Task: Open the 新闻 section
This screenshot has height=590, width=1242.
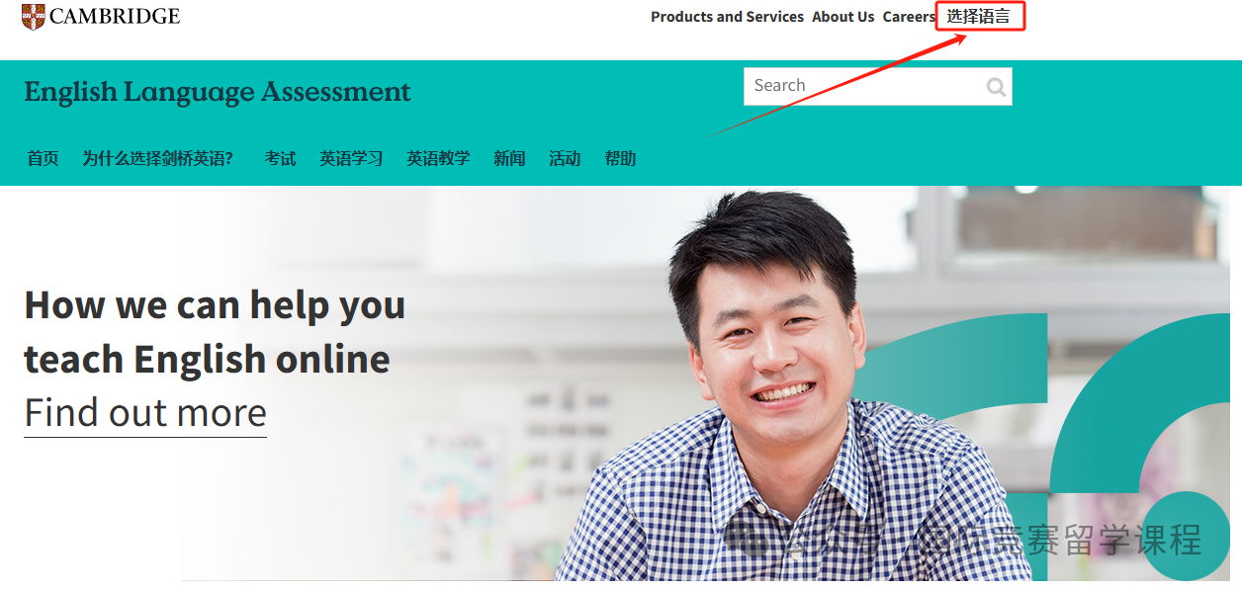Action: pyautogui.click(x=509, y=158)
